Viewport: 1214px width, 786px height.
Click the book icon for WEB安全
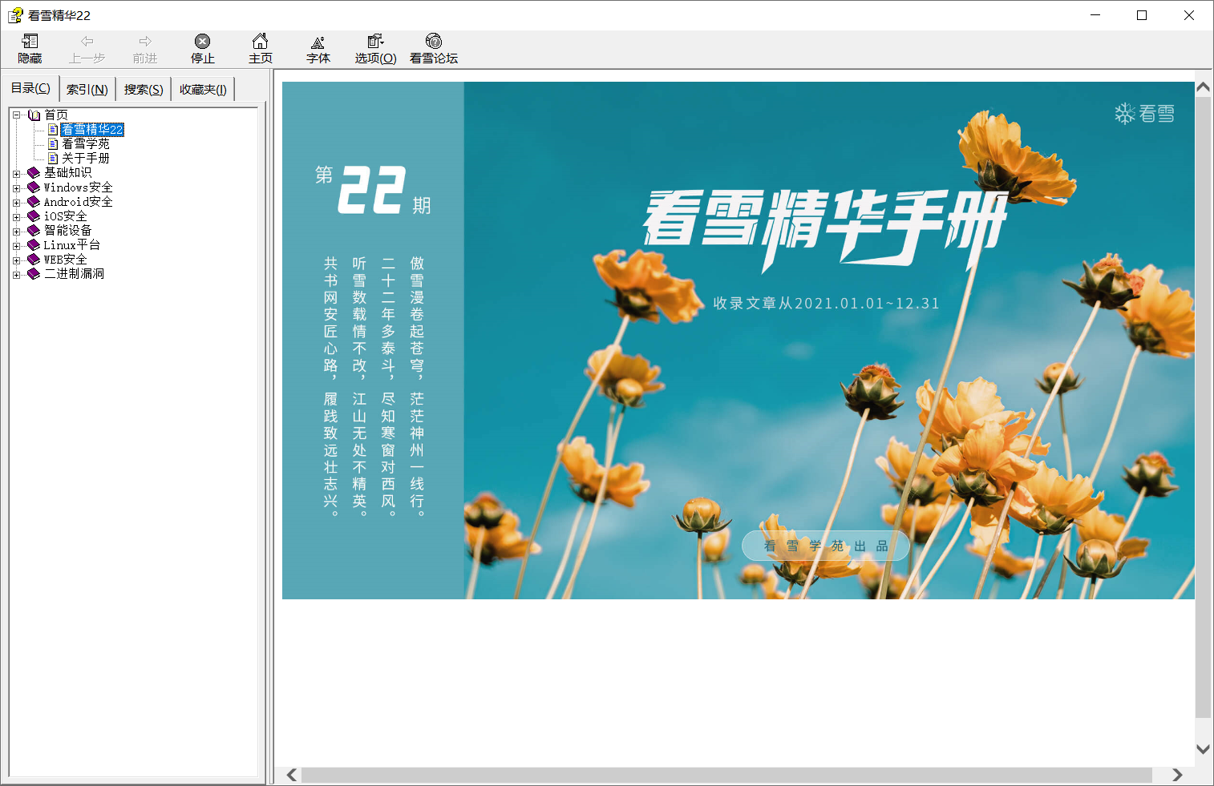[x=34, y=260]
